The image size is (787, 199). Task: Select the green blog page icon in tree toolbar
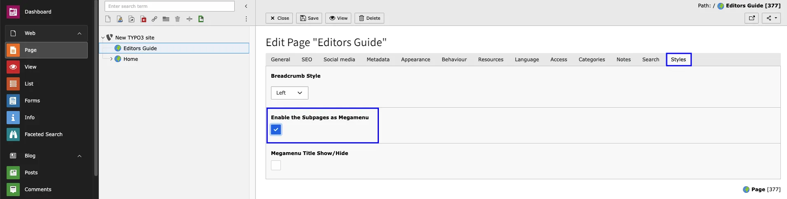pyautogui.click(x=201, y=19)
